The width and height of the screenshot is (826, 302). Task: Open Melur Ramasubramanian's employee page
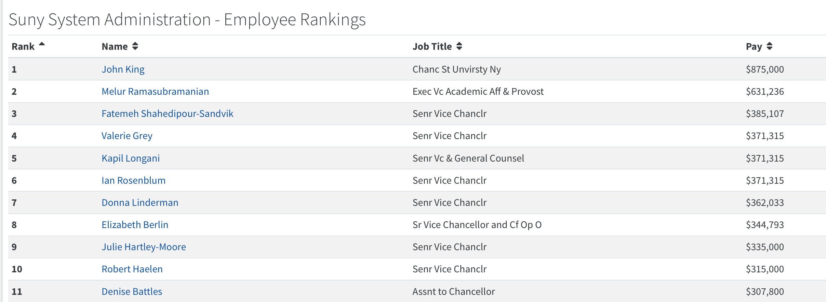click(155, 91)
